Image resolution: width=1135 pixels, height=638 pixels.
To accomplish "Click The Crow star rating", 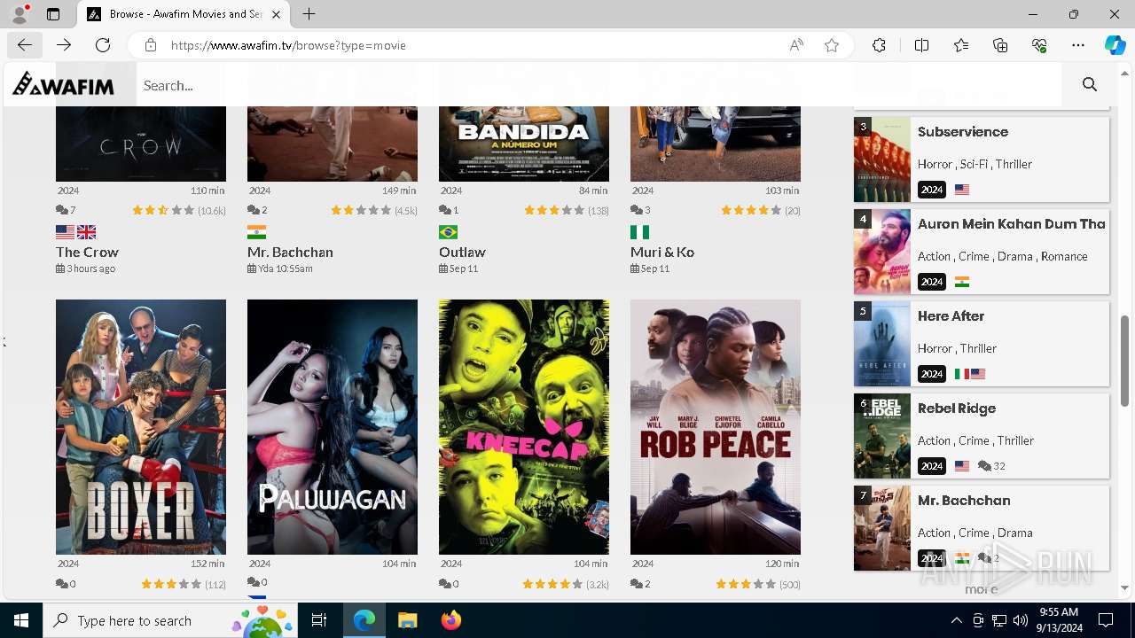I will point(163,210).
